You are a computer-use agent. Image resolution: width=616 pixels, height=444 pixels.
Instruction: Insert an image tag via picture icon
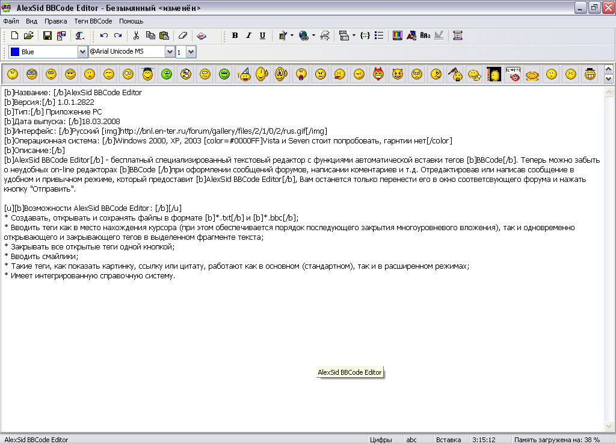[x=283, y=36]
